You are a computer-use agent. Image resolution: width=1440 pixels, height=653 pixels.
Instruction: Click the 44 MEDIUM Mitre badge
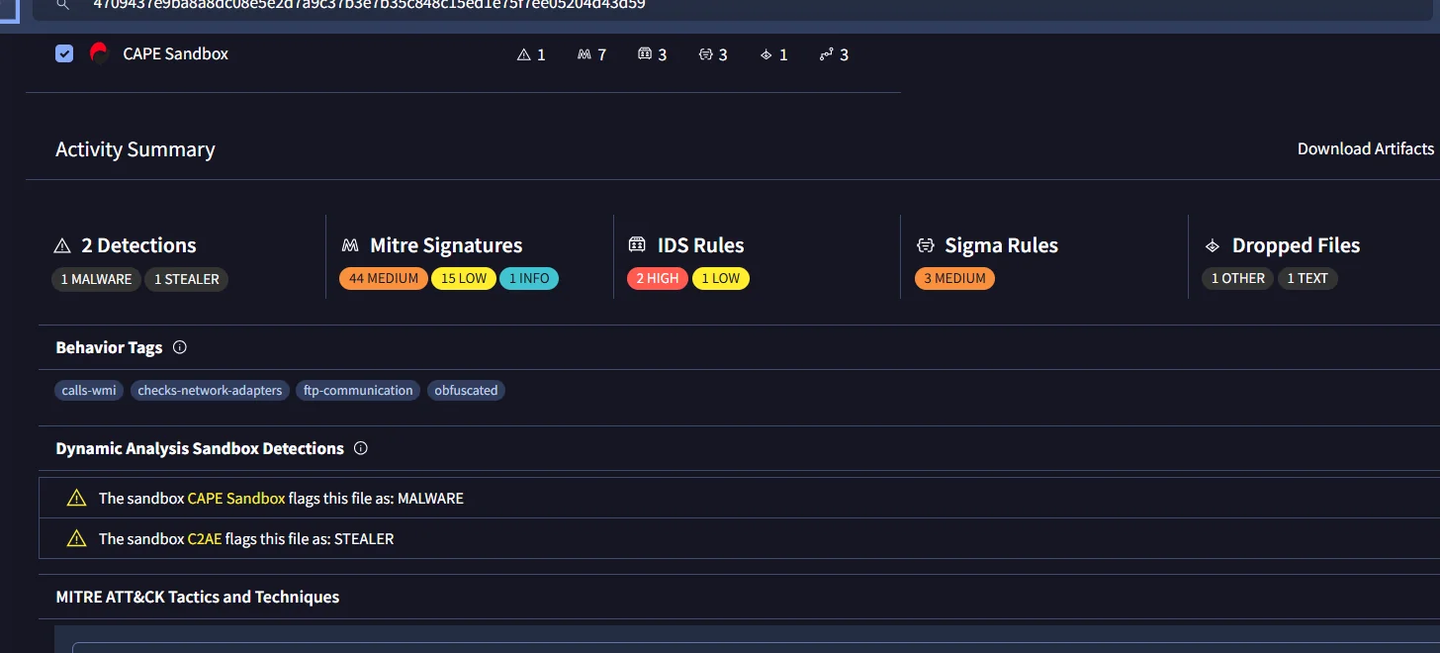click(384, 278)
